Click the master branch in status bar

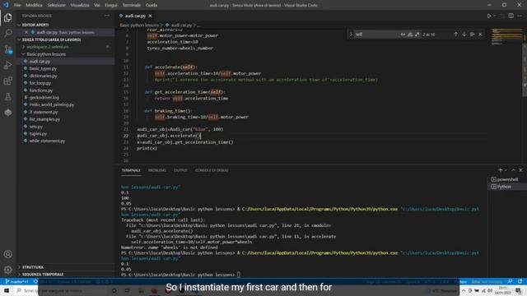pos(16,281)
